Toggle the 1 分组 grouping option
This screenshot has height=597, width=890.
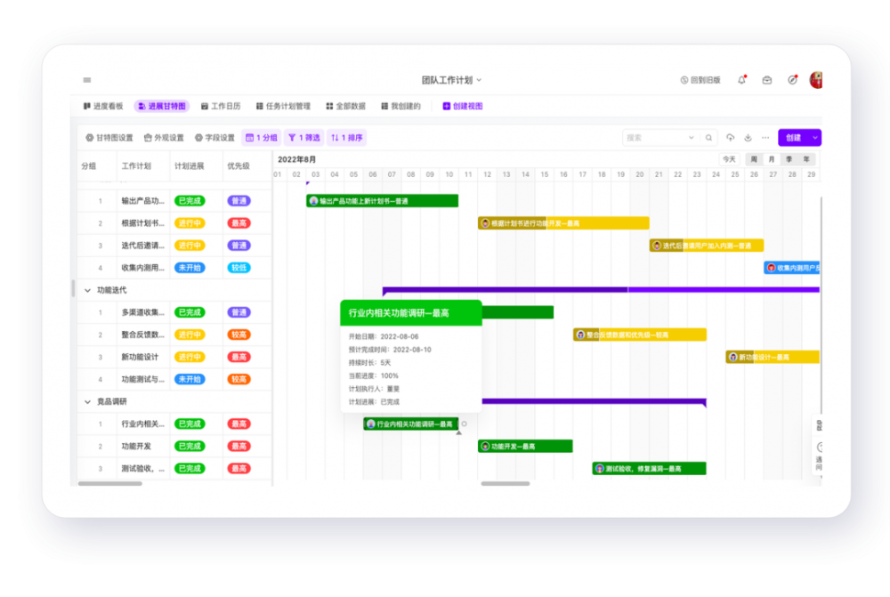(262, 138)
